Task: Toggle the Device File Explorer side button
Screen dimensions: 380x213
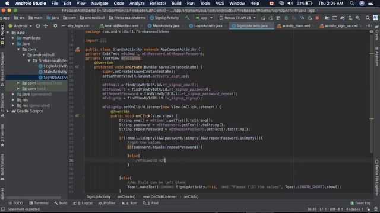Action: point(377,177)
